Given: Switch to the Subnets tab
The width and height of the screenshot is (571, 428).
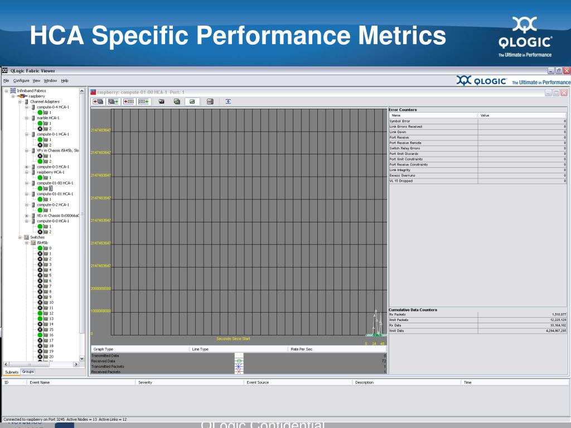Looking at the screenshot, I should (x=12, y=372).
